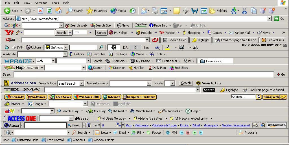The width and height of the screenshot is (289, 145).
Task: Click the JeevesLinks button
Action: tap(273, 40)
